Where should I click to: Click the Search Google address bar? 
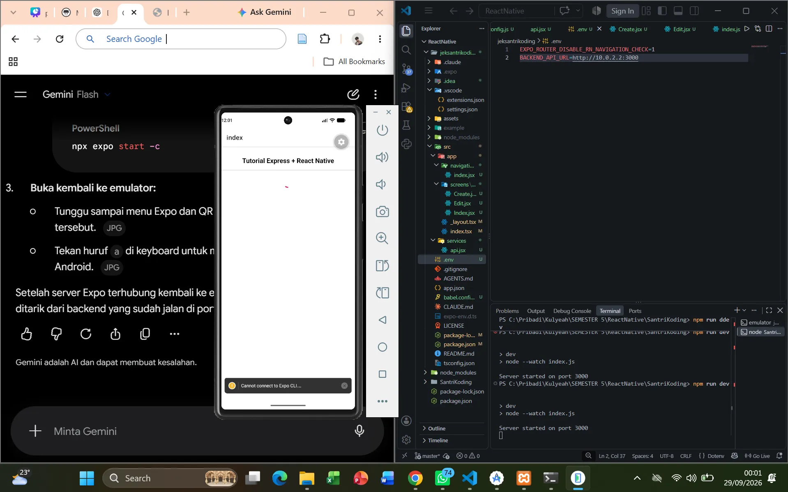pos(181,39)
